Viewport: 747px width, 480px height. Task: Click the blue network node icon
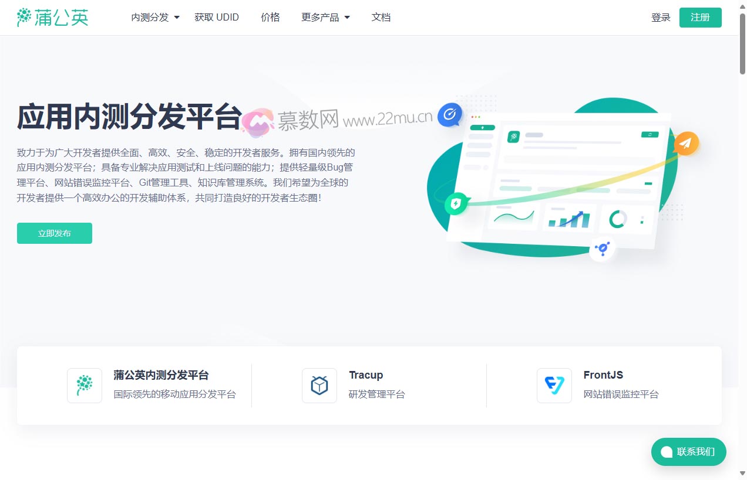pos(602,248)
